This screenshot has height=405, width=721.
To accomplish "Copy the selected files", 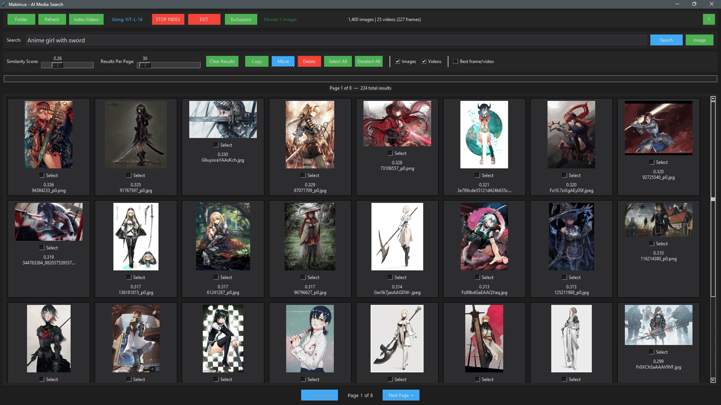I will (x=257, y=61).
